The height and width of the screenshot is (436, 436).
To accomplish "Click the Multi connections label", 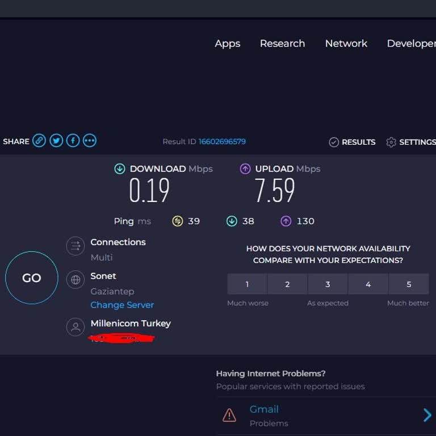I will 102,258.
